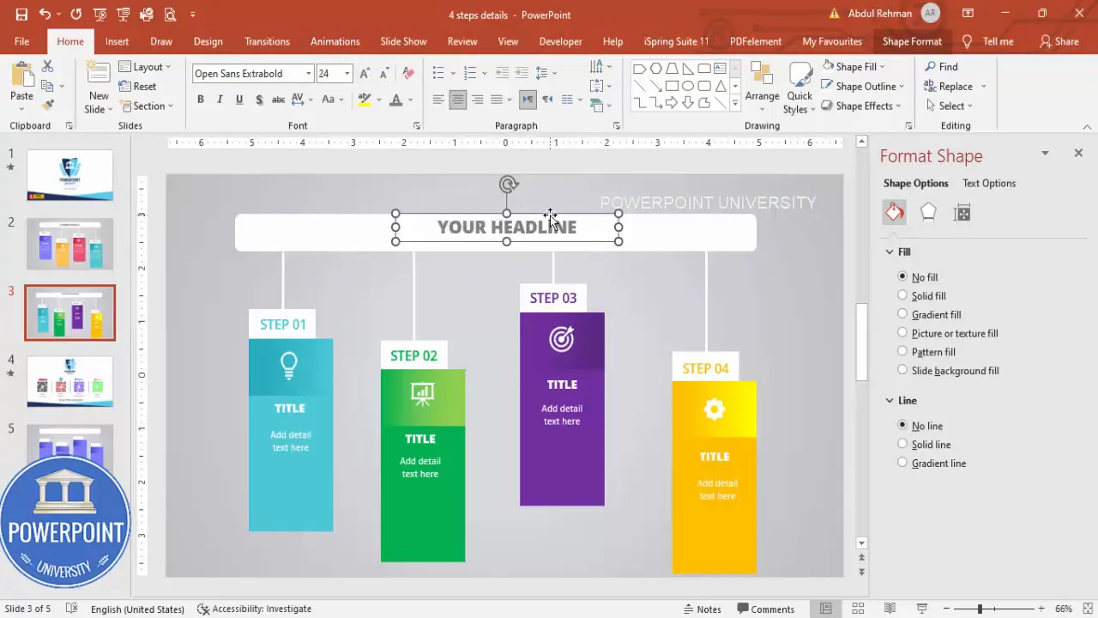1098x618 pixels.
Task: Click the Reset slide button
Action: click(x=137, y=86)
